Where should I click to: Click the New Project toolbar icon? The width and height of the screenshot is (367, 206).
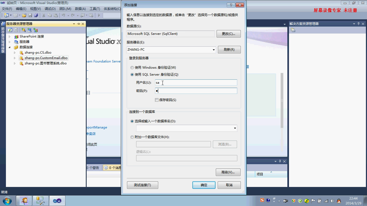tap(6, 15)
